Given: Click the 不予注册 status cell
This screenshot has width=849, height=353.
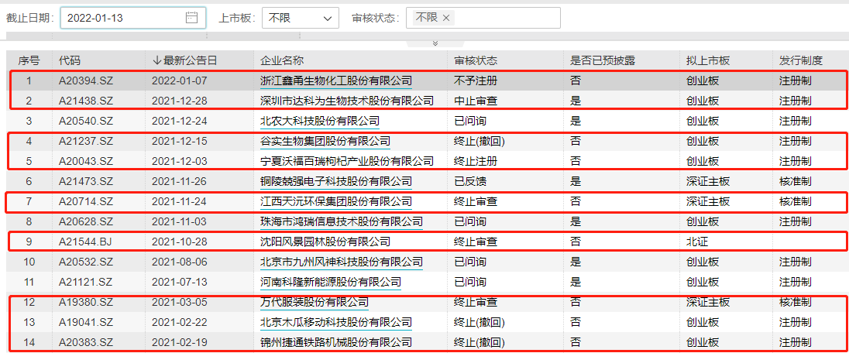Looking at the screenshot, I should 476,81.
